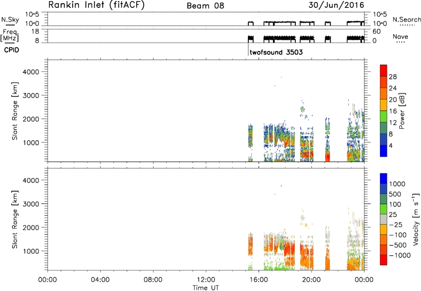Click the left '10^5' noise axis value
421x291 pixels.
(x=32, y=14)
